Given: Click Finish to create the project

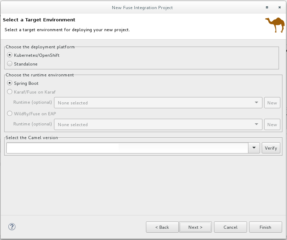Looking at the screenshot, I should point(265,227).
